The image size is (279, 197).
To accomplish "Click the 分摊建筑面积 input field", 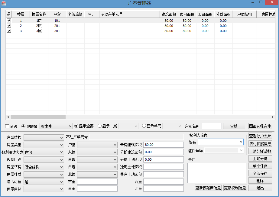I will point(164,152).
